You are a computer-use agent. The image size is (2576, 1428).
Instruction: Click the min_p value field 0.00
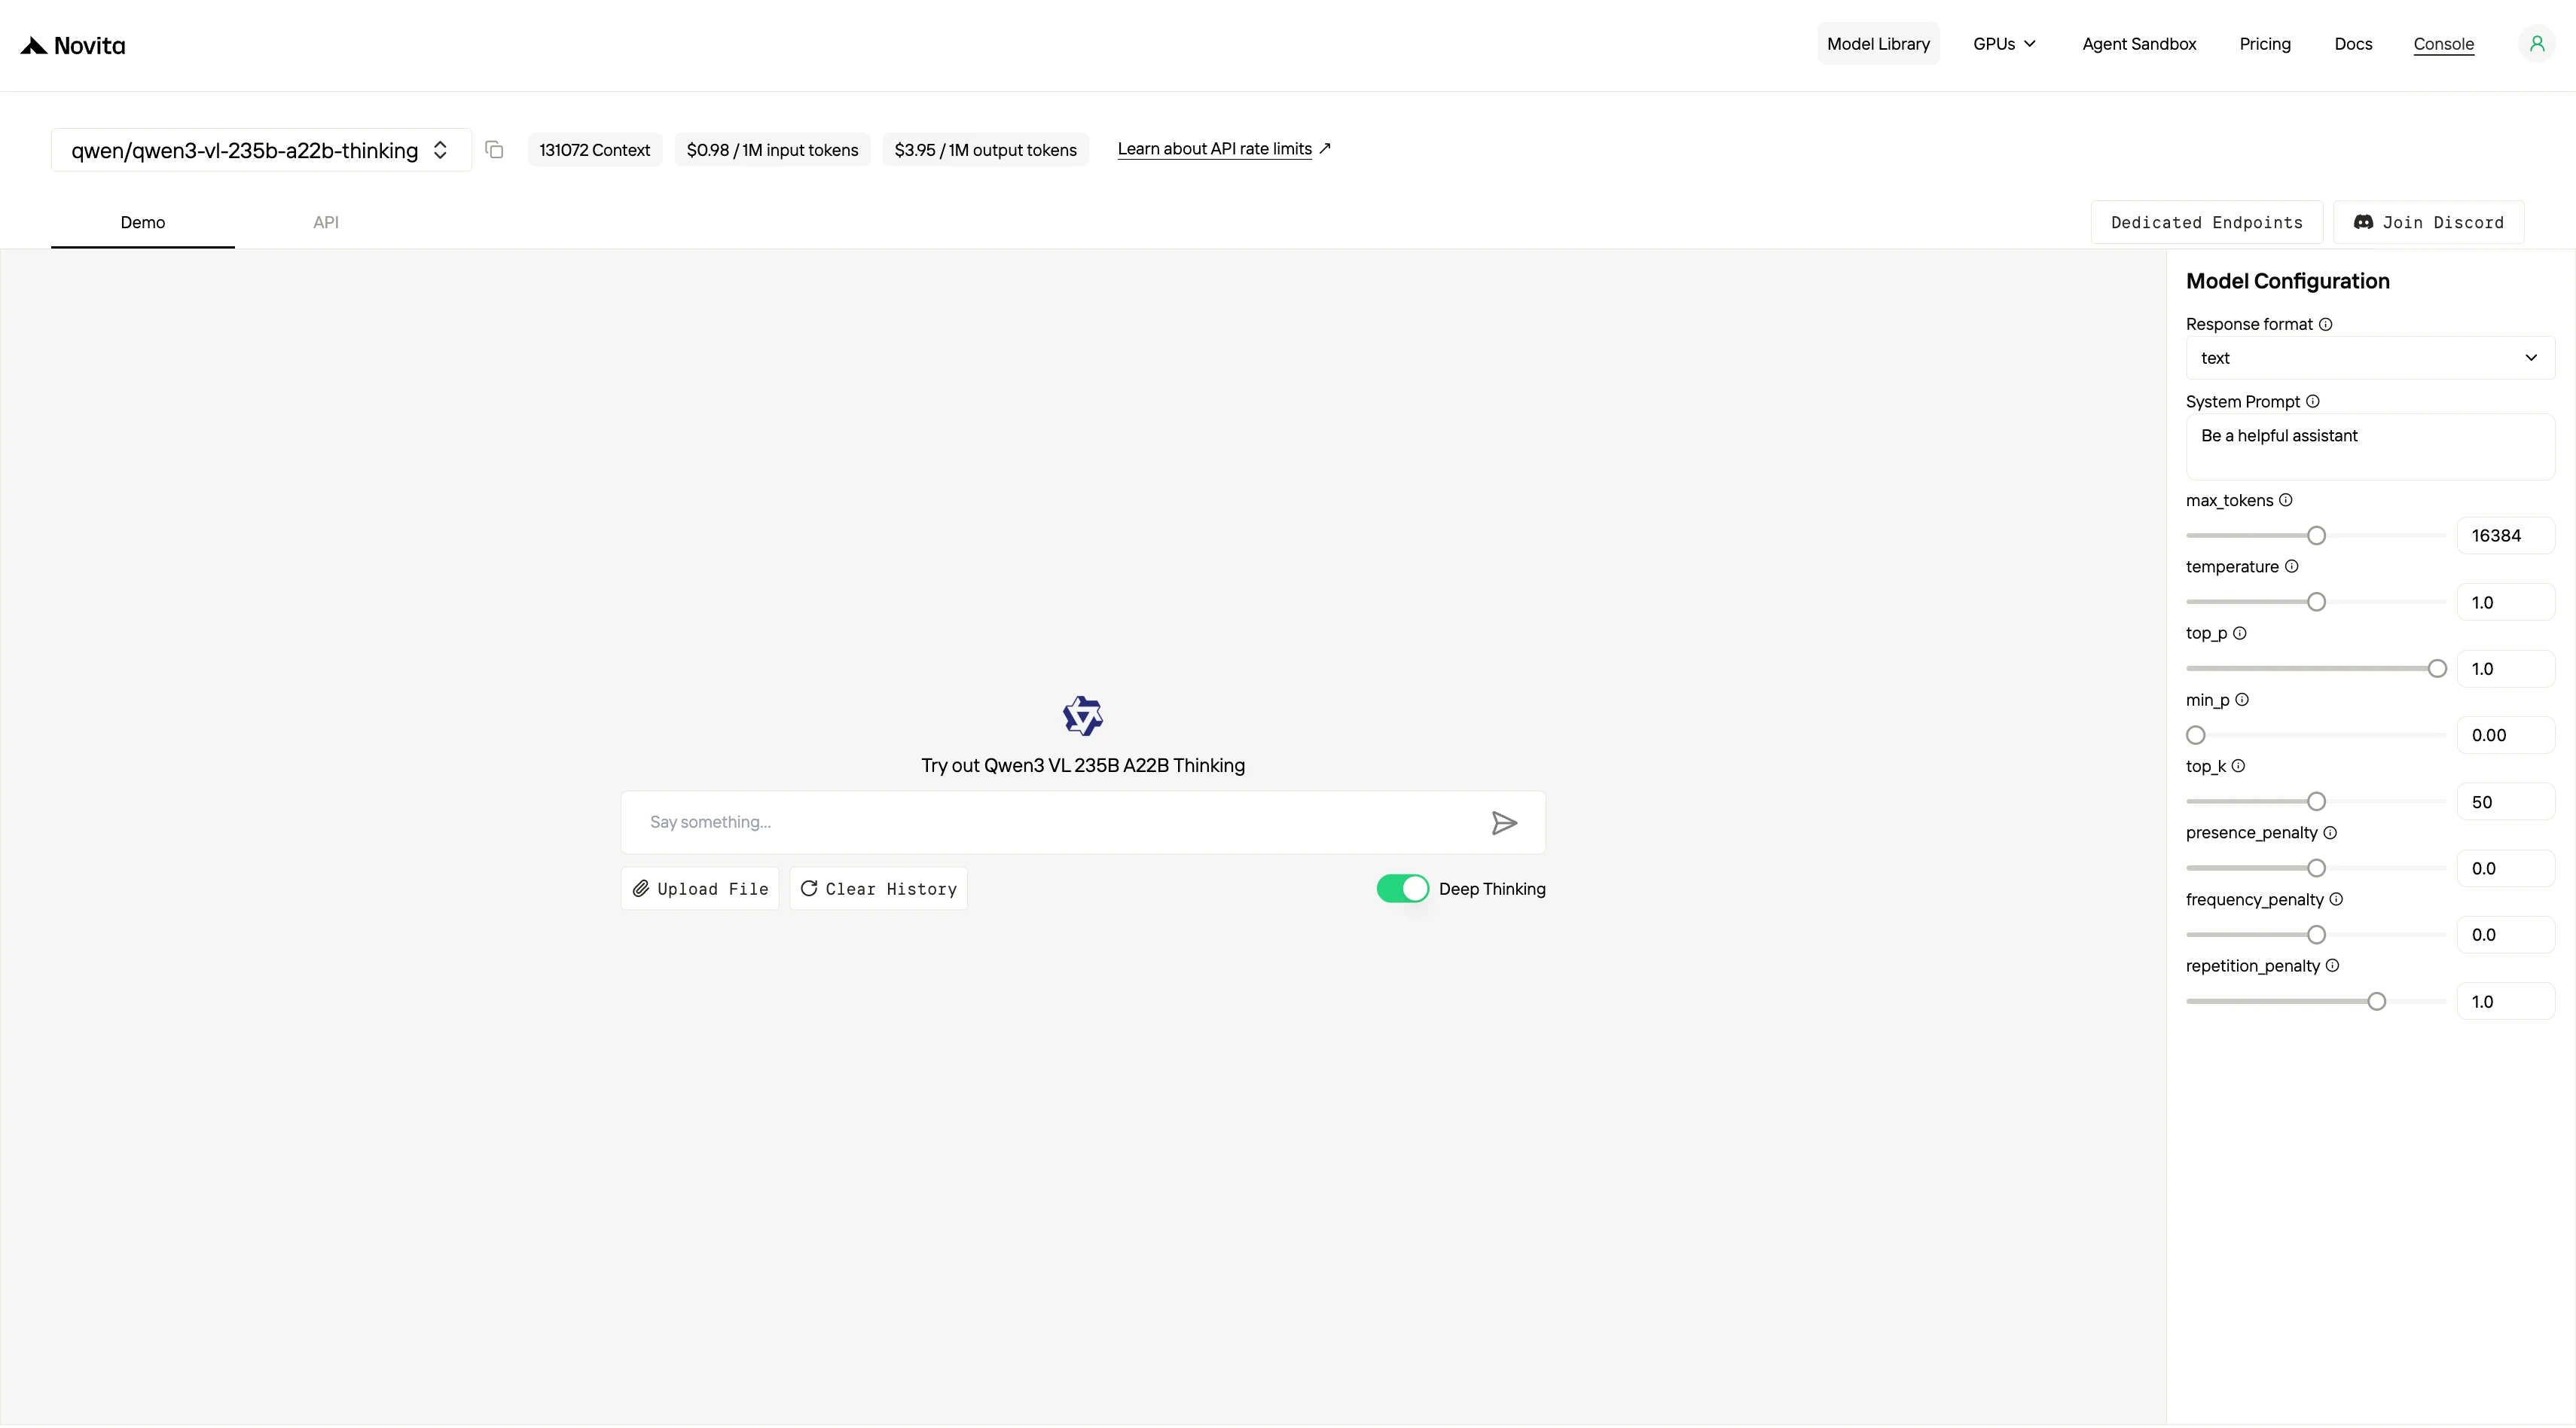coord(2505,736)
